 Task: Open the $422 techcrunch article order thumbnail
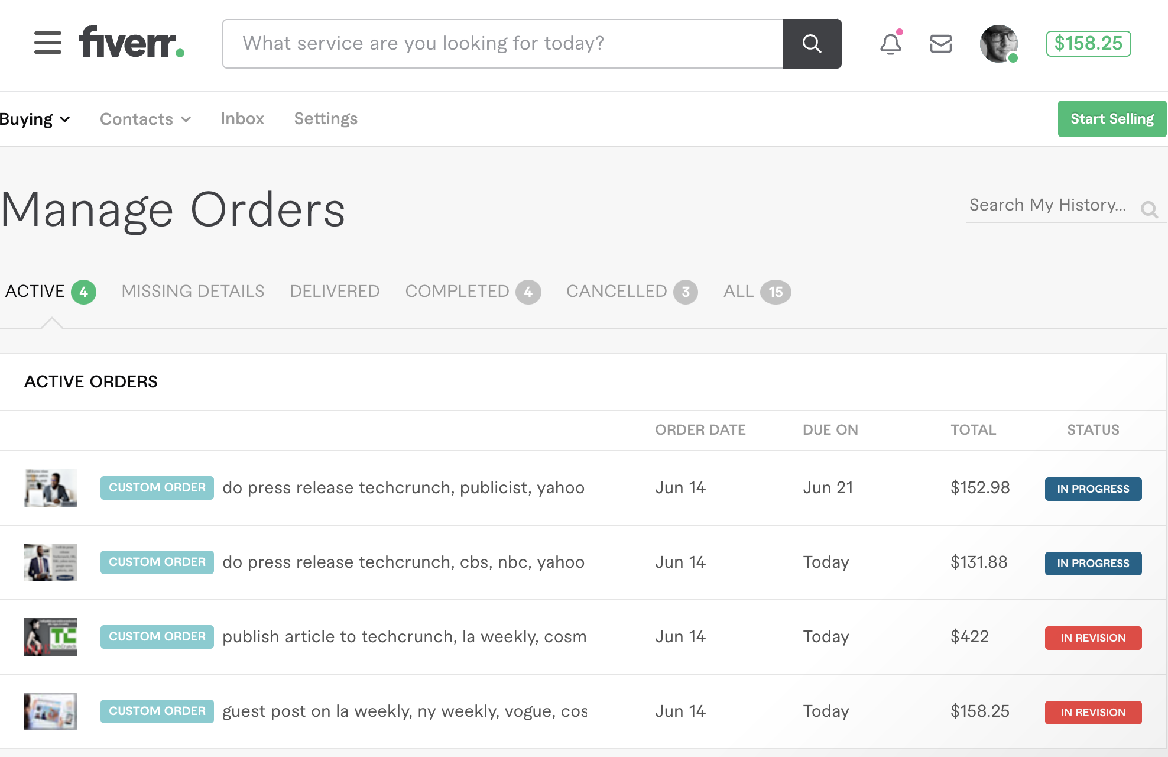click(x=50, y=637)
